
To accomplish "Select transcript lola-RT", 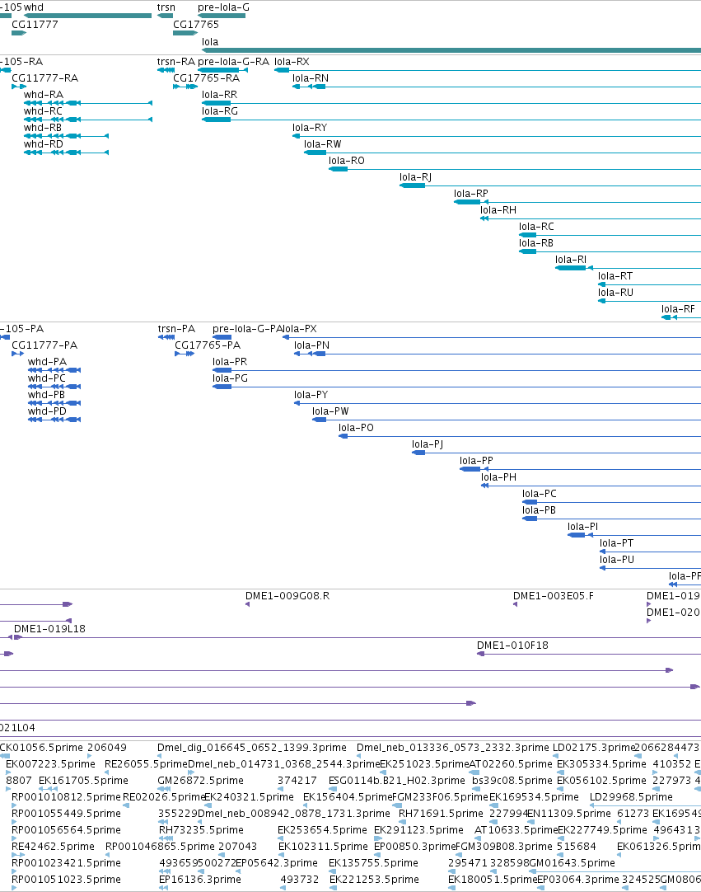I will [649, 284].
